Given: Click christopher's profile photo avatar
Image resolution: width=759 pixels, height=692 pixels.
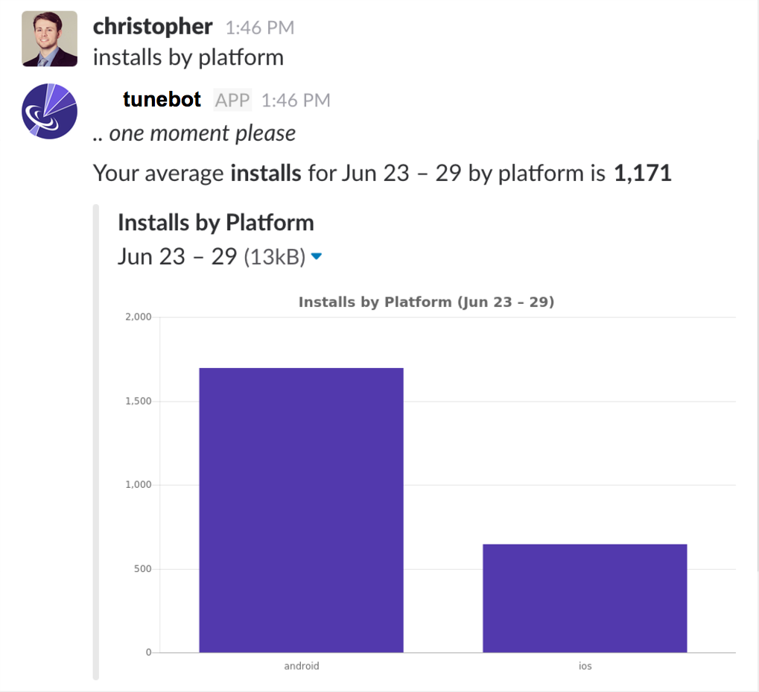Looking at the screenshot, I should [49, 39].
